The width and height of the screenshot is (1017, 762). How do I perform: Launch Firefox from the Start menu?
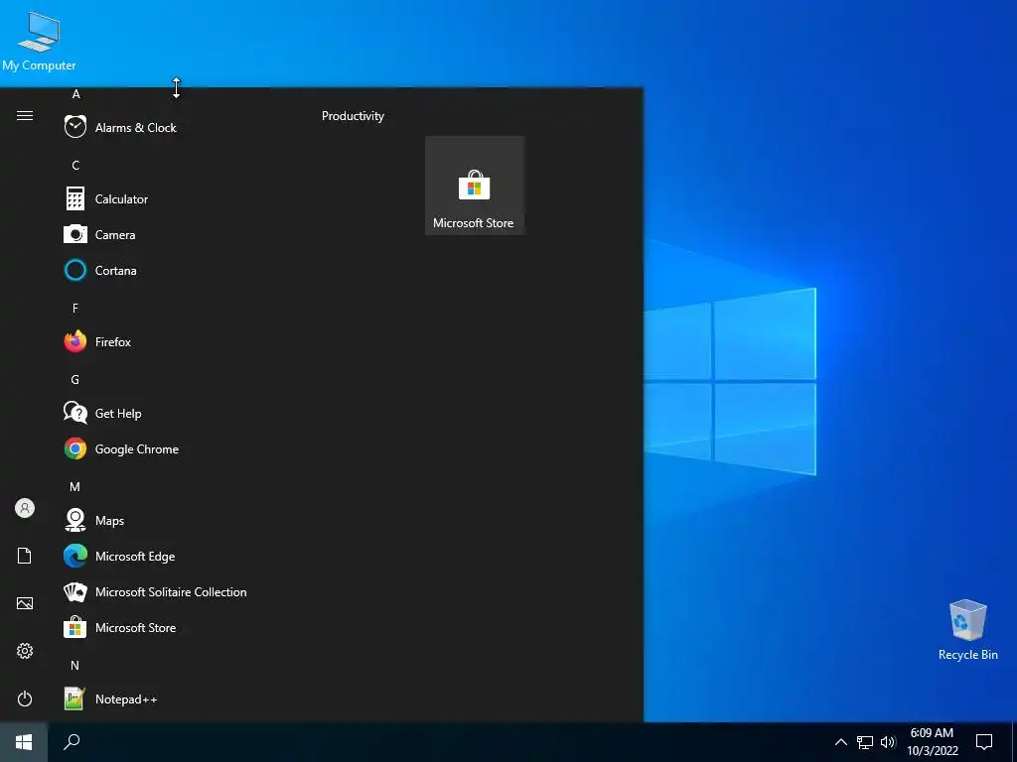(175, 341)
